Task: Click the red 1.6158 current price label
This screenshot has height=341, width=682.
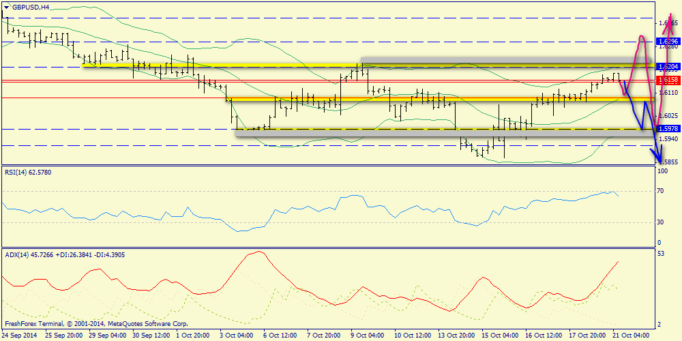Action: [667, 80]
